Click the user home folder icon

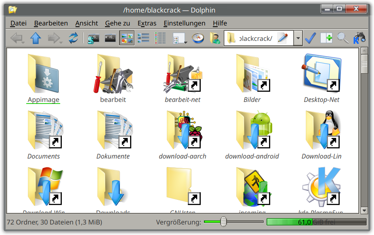[x=215, y=38]
